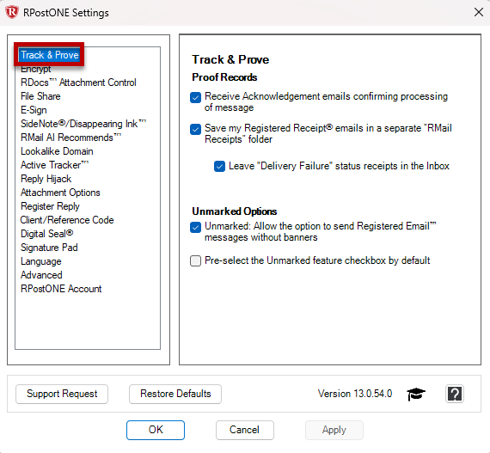Open the graduation cap tutorial icon
The height and width of the screenshot is (453, 490).
[x=416, y=394]
